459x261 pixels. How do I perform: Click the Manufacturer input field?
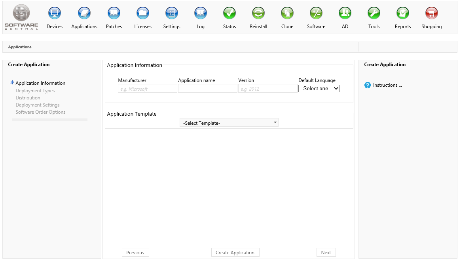pyautogui.click(x=148, y=89)
